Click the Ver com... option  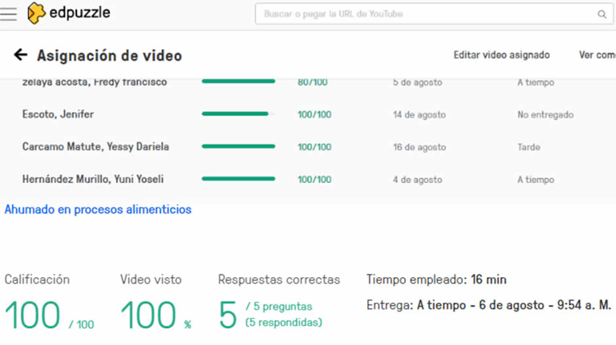point(597,55)
